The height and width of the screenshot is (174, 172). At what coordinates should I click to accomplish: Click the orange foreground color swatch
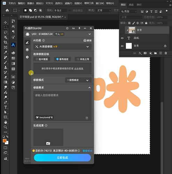click(5, 141)
